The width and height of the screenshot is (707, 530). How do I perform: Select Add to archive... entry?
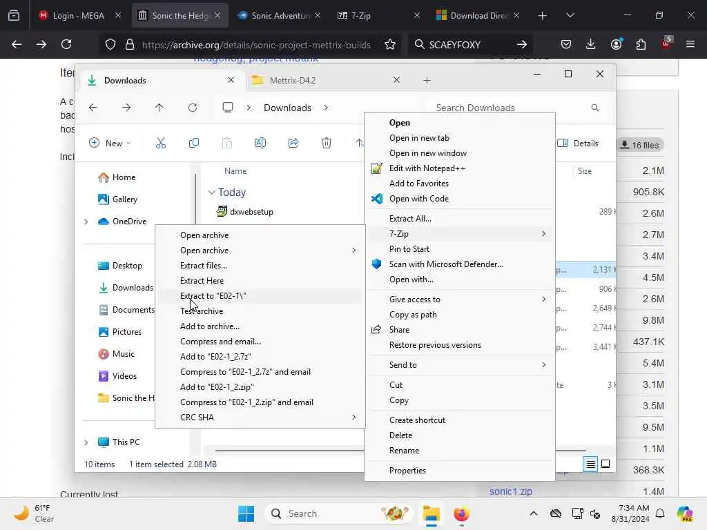260,326
